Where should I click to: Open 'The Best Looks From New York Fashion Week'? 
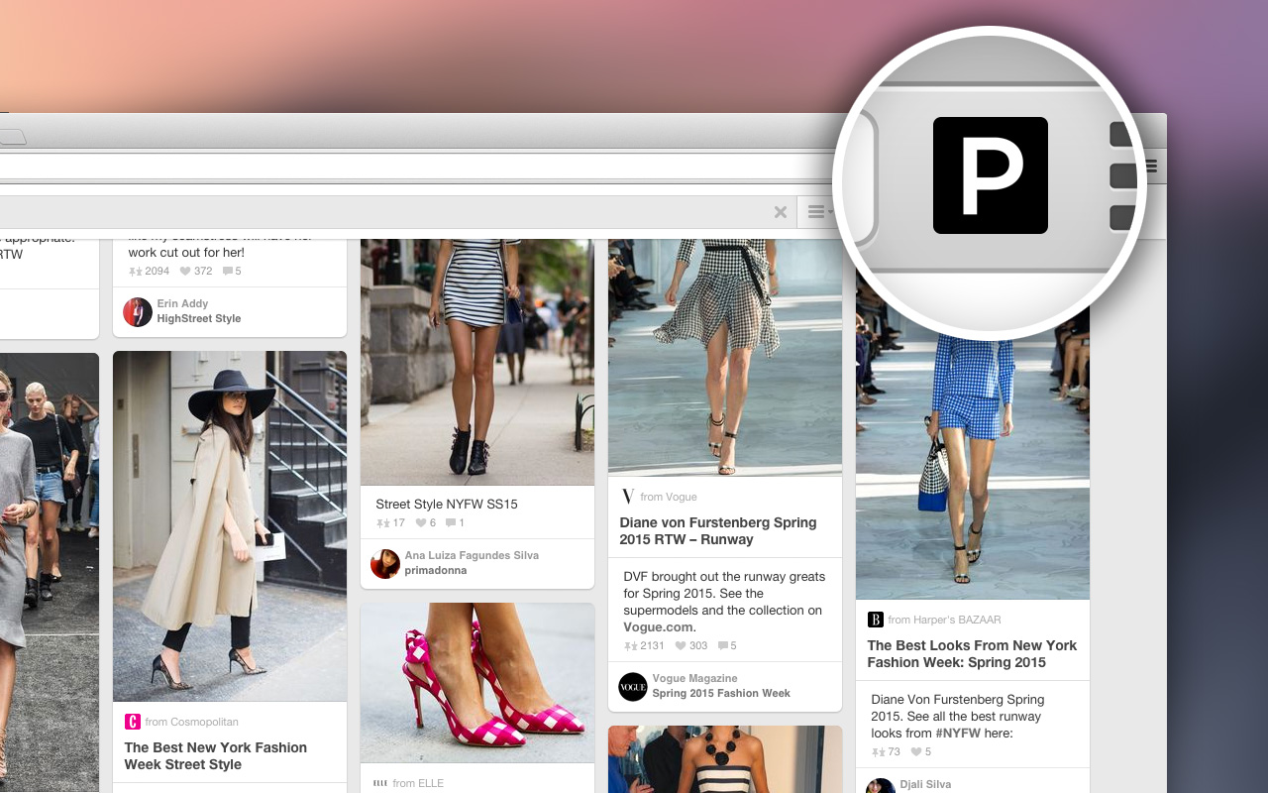[972, 653]
